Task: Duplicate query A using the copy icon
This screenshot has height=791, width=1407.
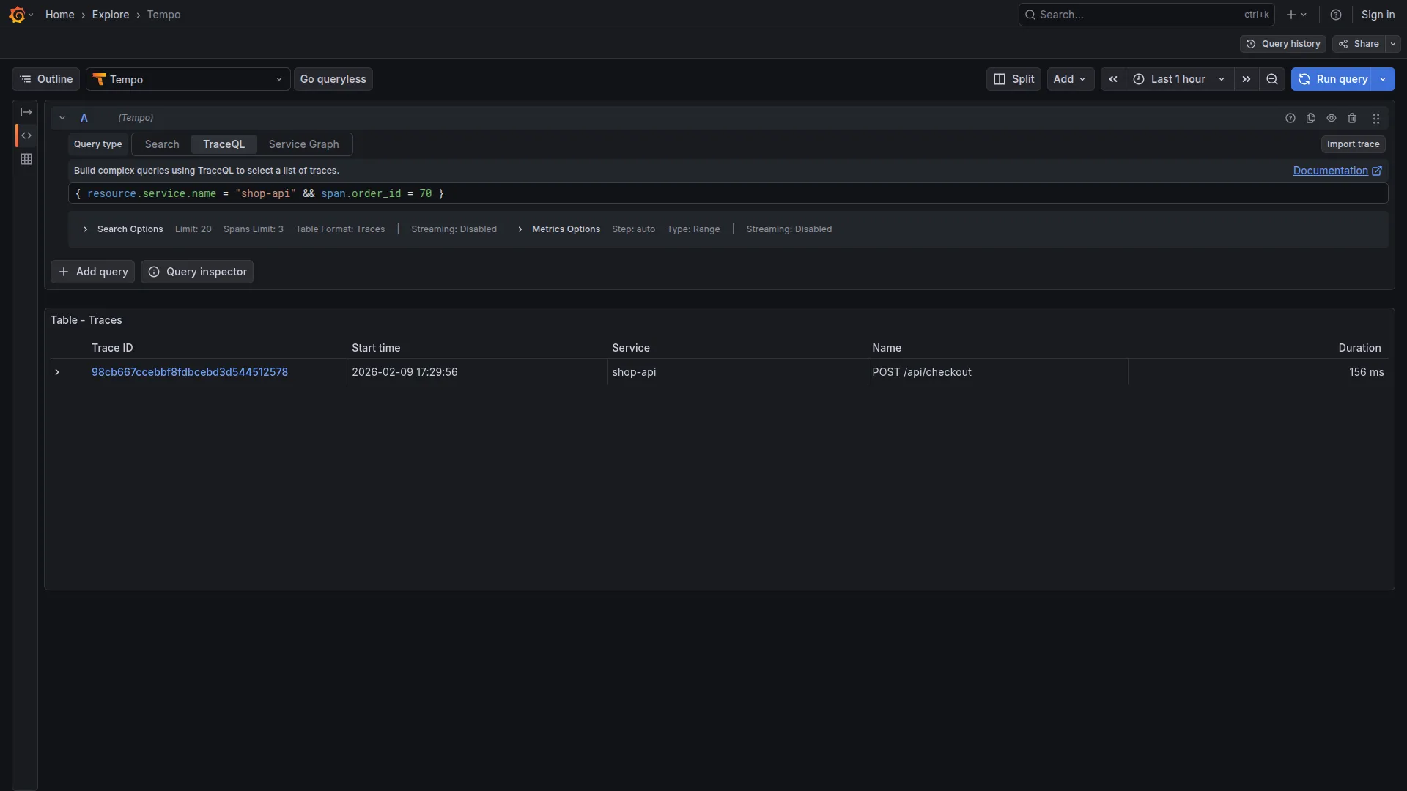Action: point(1311,118)
